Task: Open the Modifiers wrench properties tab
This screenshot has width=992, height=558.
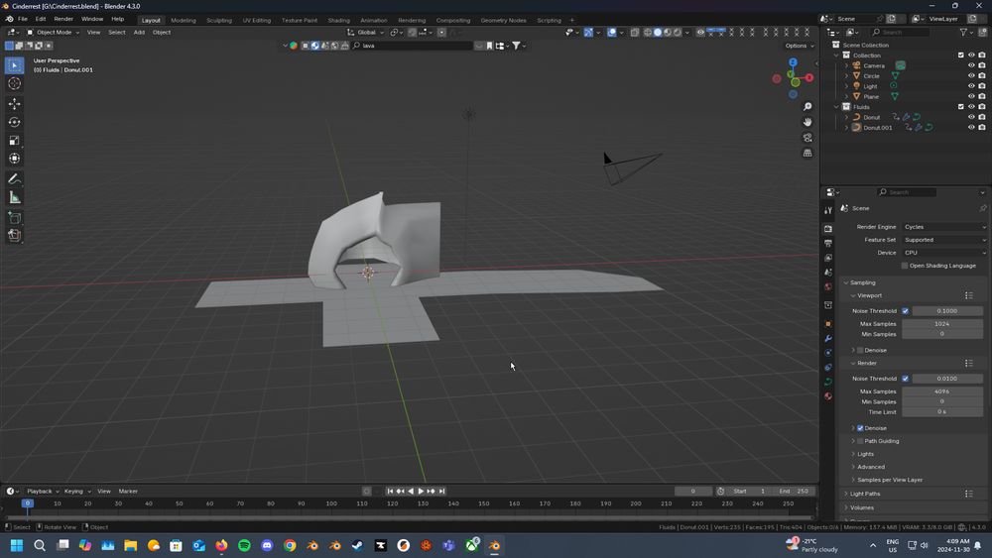Action: (x=828, y=339)
